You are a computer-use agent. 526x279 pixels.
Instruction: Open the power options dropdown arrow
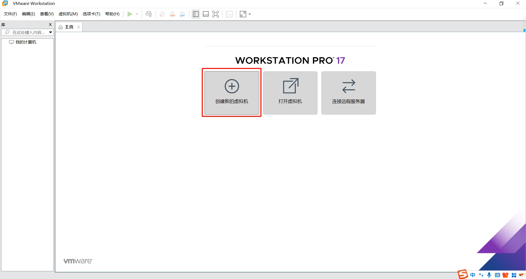click(137, 14)
